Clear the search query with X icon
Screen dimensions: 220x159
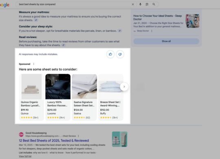[133, 4]
